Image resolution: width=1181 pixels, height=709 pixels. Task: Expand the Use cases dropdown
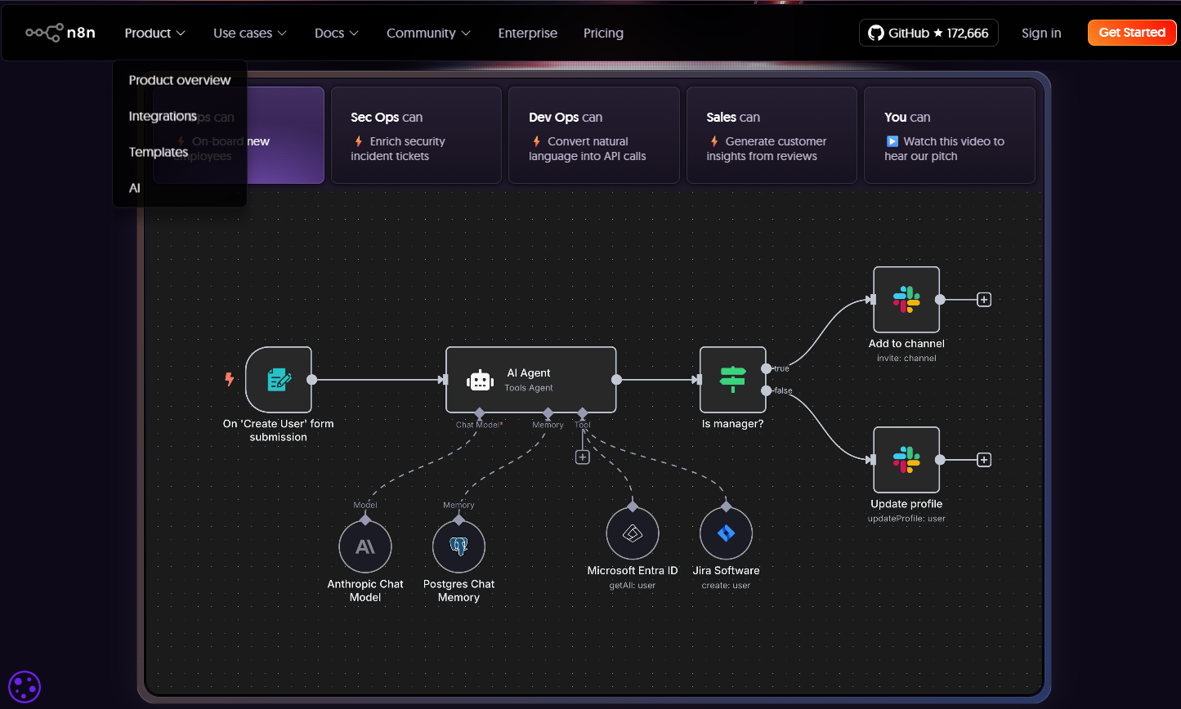coord(250,33)
